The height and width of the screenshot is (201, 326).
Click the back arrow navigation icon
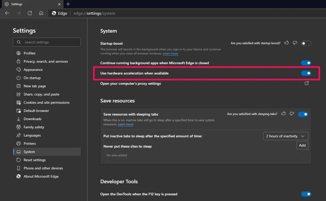[7, 13]
